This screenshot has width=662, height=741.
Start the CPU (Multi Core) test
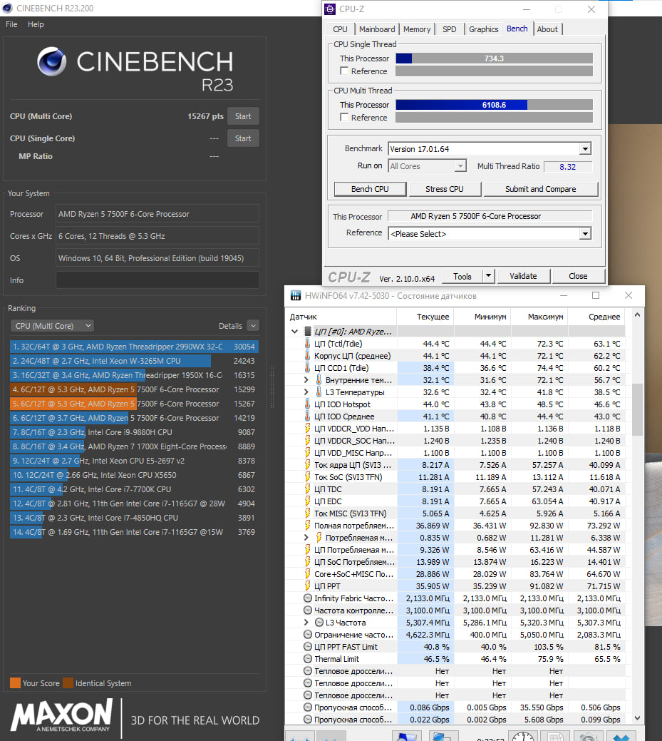243,116
